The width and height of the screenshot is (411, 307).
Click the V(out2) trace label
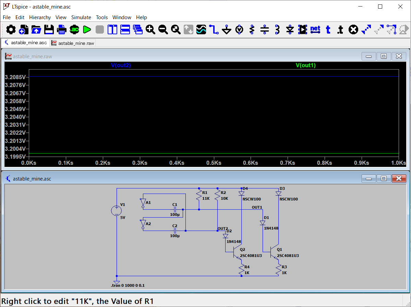coord(121,65)
